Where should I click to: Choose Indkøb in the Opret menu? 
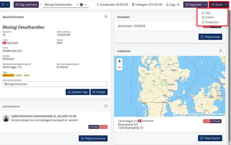(209, 17)
